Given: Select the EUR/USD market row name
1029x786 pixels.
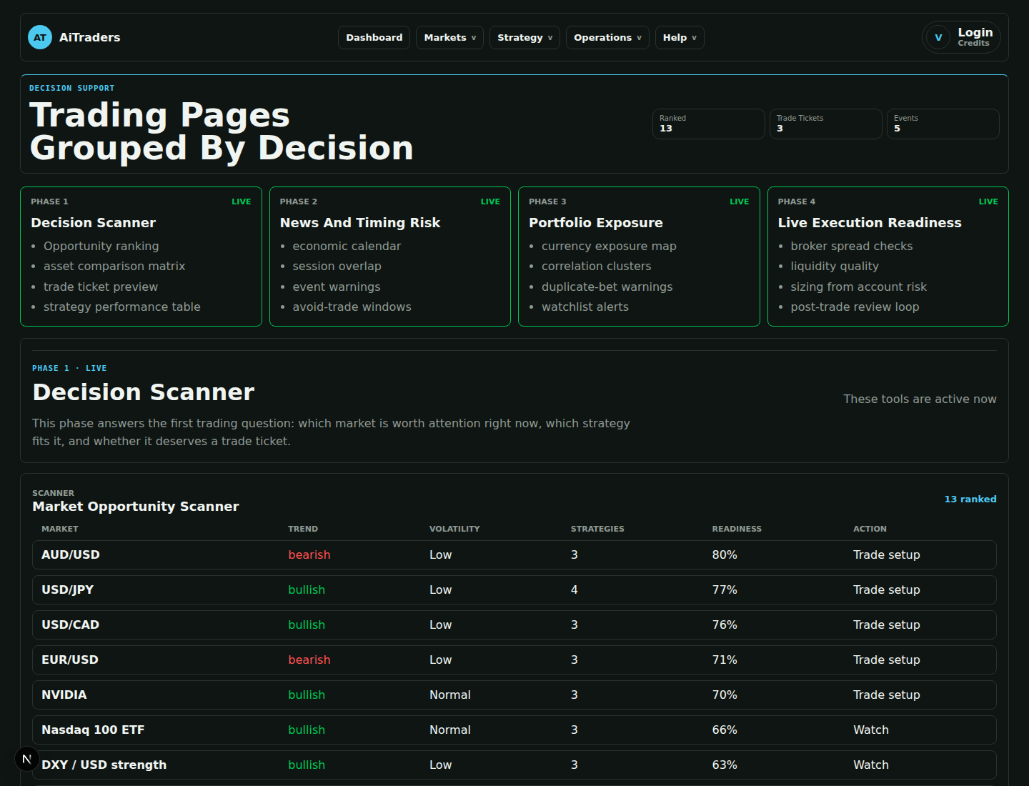Looking at the screenshot, I should [70, 660].
